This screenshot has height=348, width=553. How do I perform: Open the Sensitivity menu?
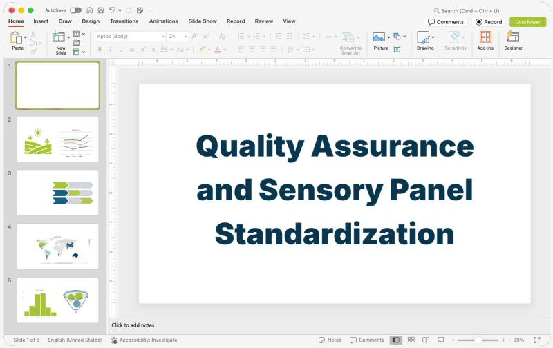tap(456, 41)
